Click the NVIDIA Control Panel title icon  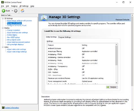pyautogui.click(x=3, y=2)
